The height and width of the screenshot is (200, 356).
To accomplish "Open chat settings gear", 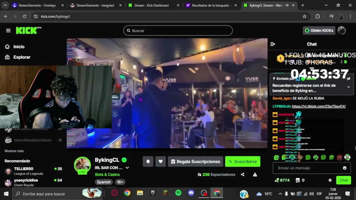I will coord(330,180).
